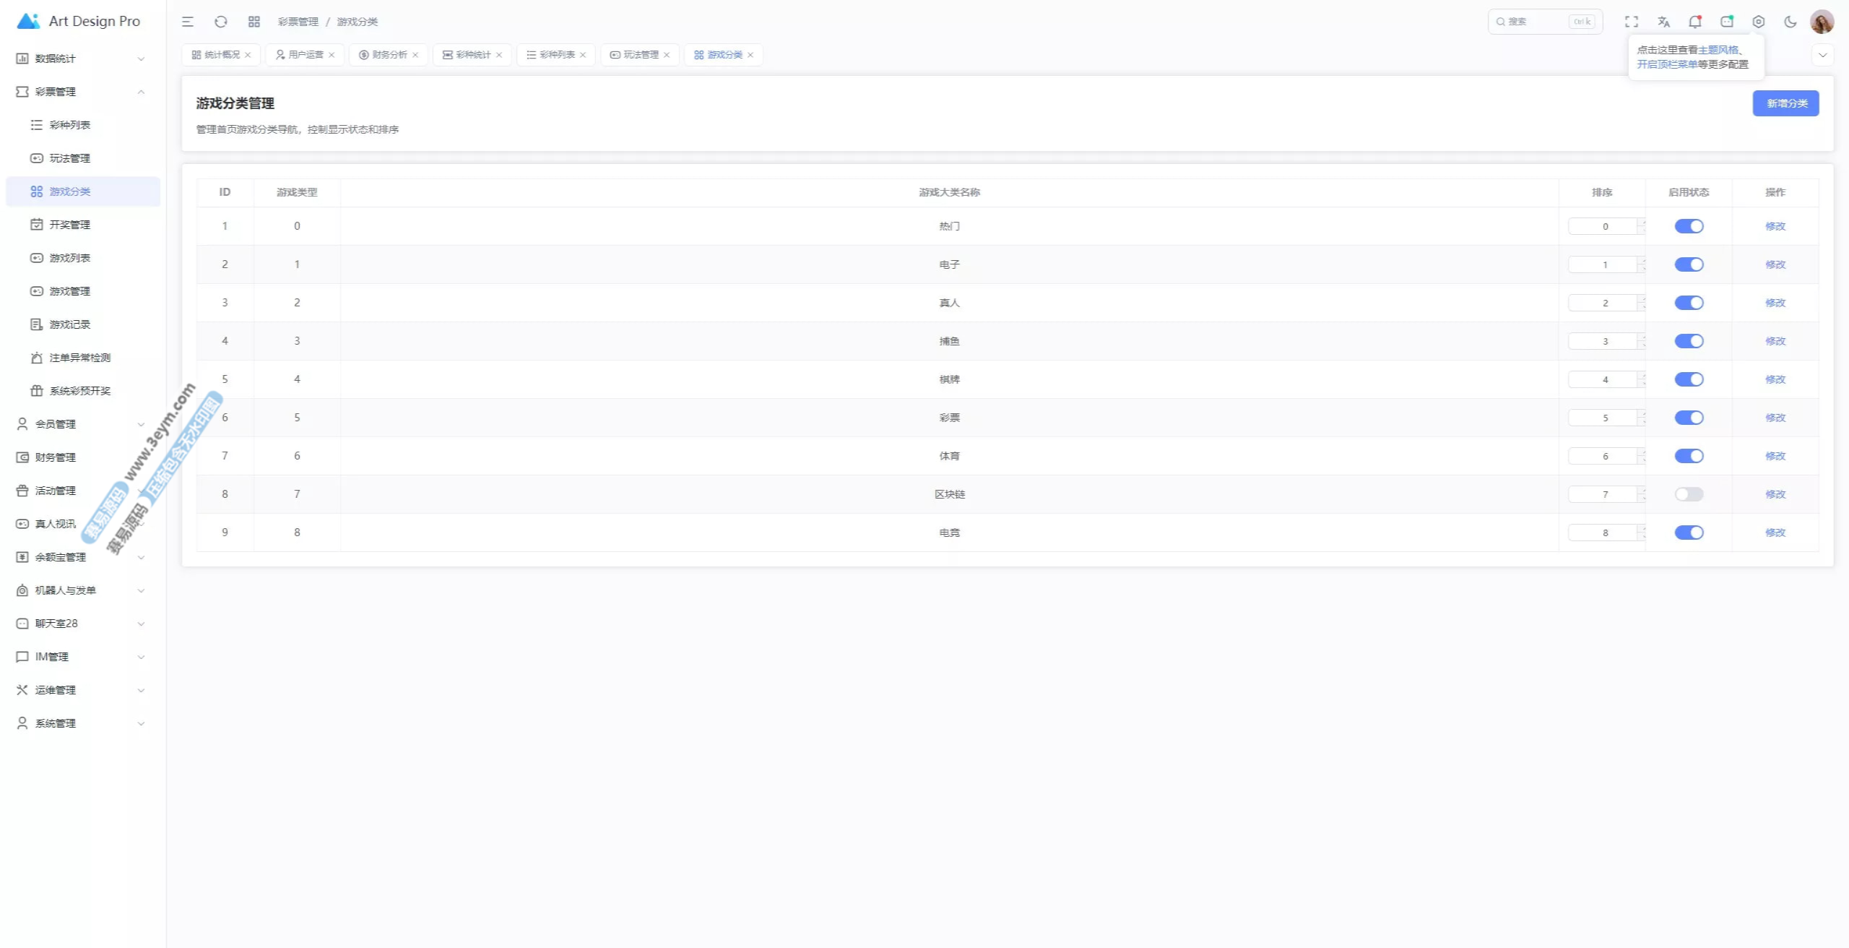Viewport: 1849px width, 948px height.
Task: Disable the 热门 category toggle
Action: [x=1689, y=226]
